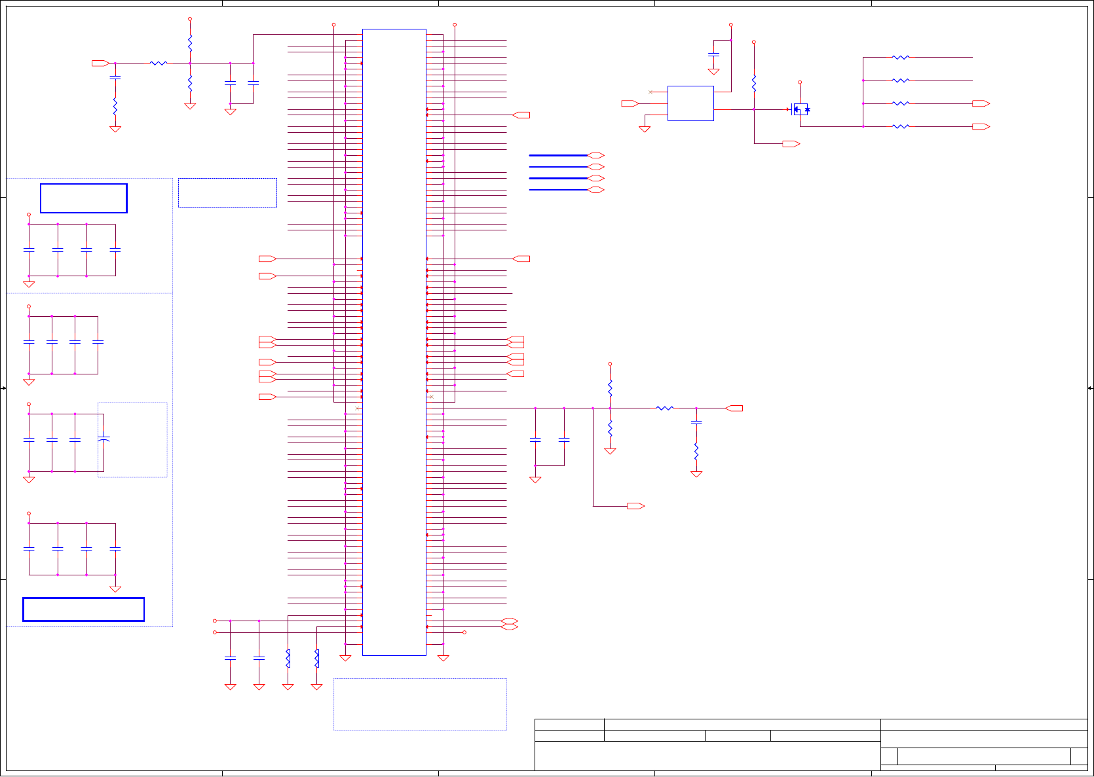Image resolution: width=1094 pixels, height=777 pixels.
Task: Select the decoupling capacitor above the small IC block
Action: click(714, 55)
